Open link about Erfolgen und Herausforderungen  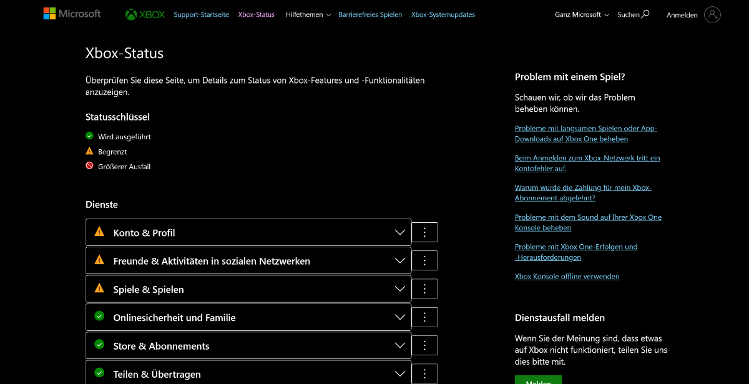pos(576,252)
